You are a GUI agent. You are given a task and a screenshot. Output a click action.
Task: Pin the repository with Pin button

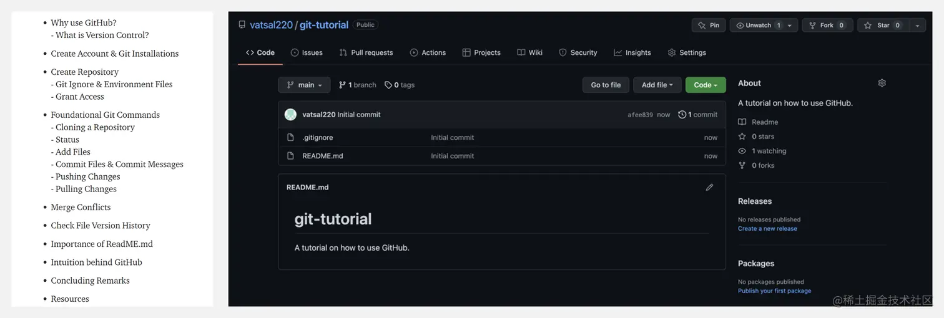(x=709, y=25)
